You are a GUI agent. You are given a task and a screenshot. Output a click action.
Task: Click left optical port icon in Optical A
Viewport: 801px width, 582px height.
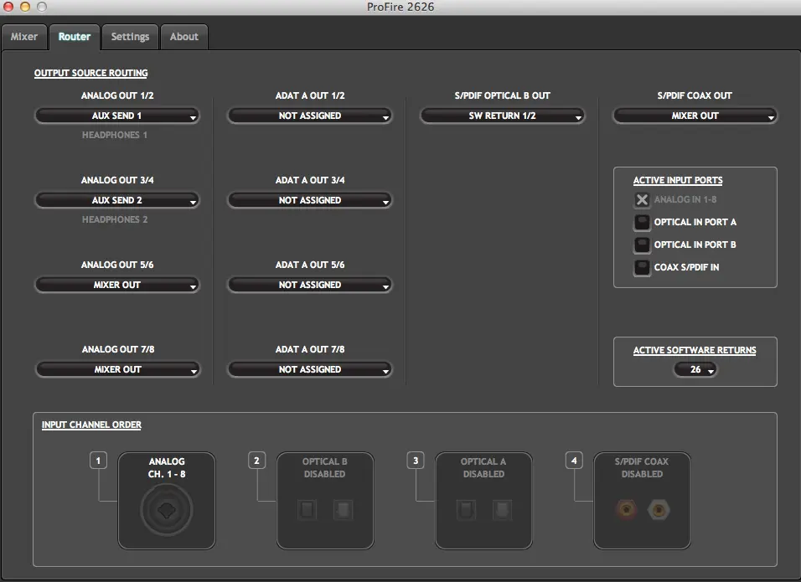(x=466, y=509)
